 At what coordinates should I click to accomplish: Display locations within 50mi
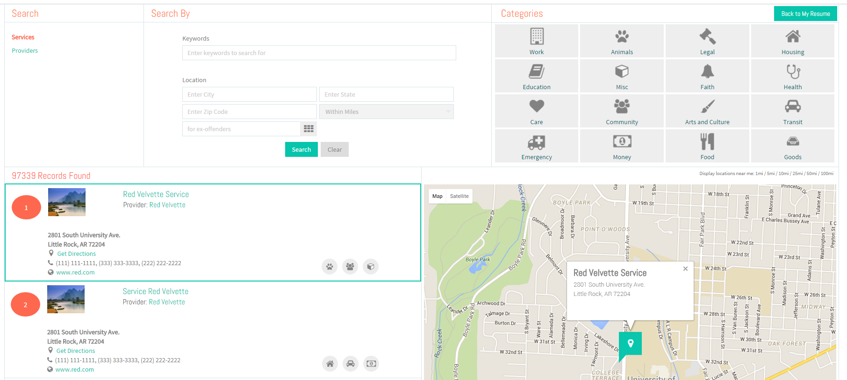[x=811, y=173]
